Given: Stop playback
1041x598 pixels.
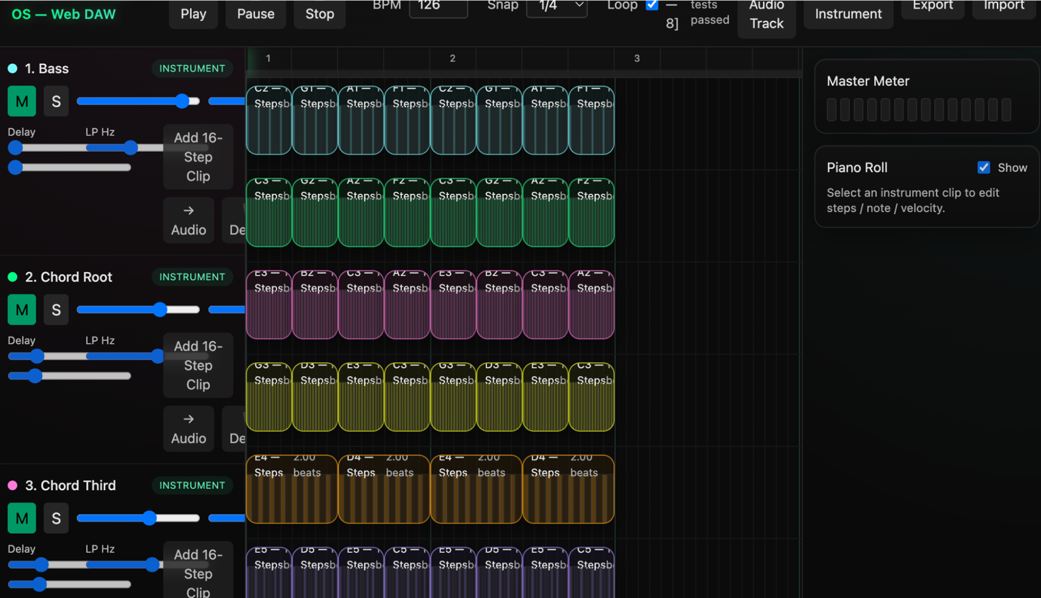Looking at the screenshot, I should [x=319, y=14].
